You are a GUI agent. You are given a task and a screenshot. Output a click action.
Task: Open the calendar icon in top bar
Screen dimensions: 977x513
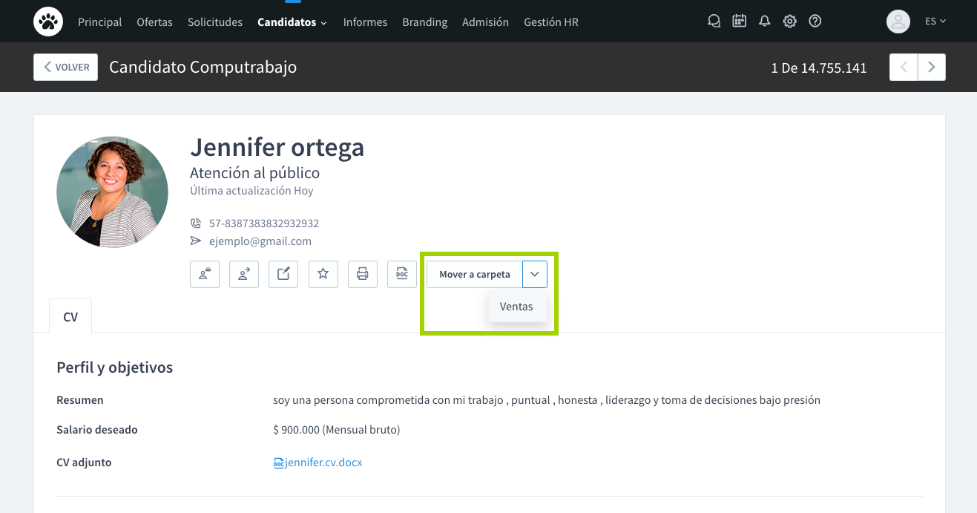739,22
